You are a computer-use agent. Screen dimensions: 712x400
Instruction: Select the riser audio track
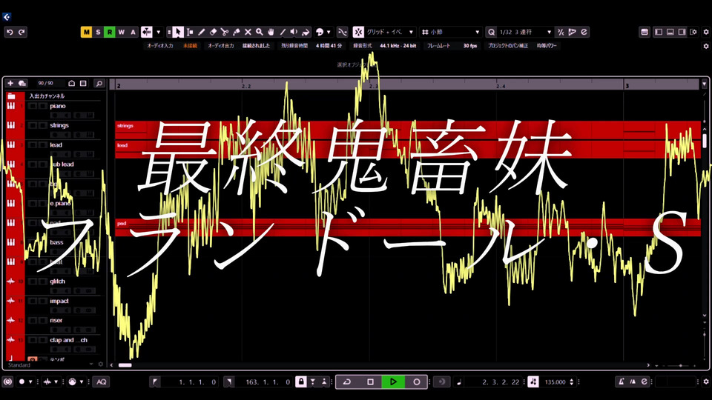point(56,320)
